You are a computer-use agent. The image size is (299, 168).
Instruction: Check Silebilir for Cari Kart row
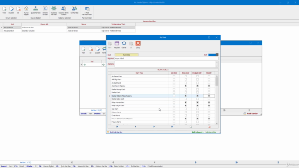(209, 109)
